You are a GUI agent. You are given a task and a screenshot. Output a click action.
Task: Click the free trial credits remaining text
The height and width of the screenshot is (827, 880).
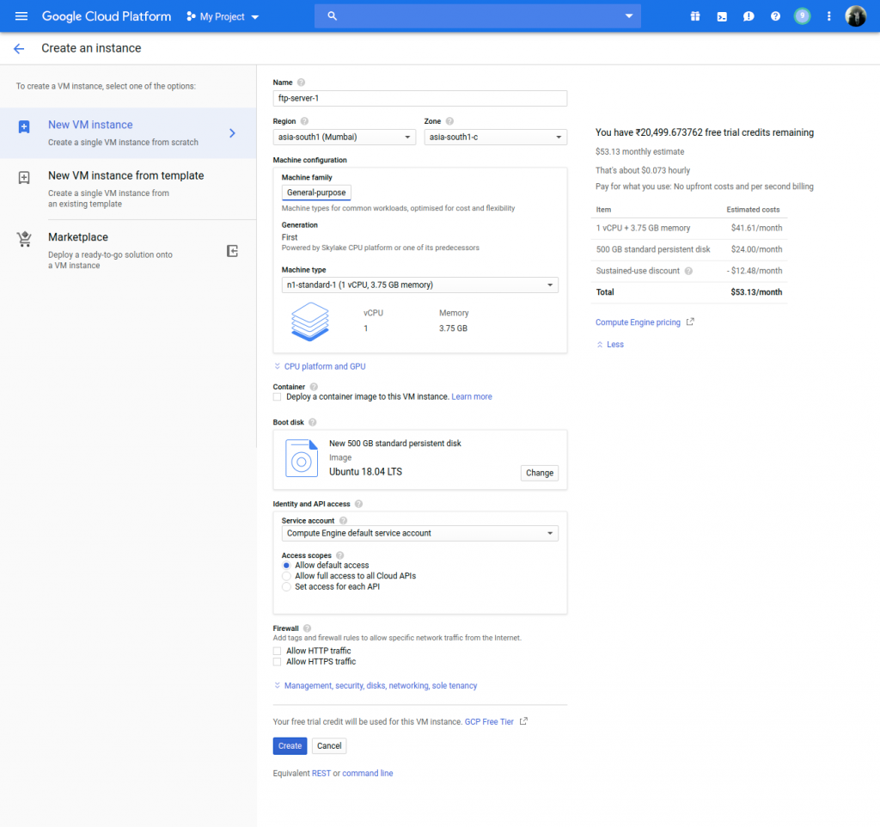(705, 133)
